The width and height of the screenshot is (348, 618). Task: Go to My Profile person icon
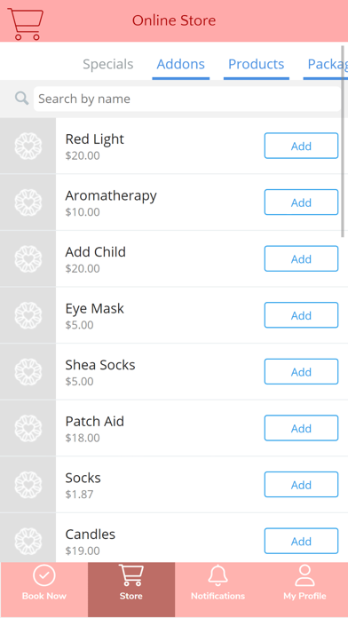[x=304, y=575]
